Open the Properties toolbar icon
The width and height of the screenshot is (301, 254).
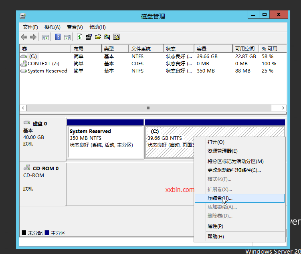[x=89, y=37]
